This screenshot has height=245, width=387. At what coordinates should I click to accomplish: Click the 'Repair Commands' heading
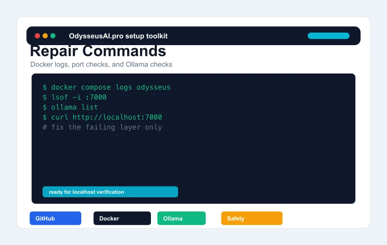[98, 51]
